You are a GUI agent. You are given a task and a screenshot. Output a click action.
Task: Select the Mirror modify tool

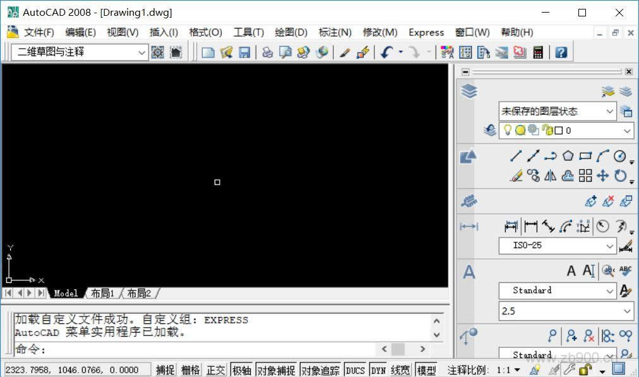point(550,175)
